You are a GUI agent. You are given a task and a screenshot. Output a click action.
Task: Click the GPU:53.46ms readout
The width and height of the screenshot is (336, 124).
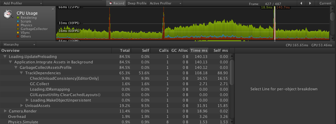point(322,45)
